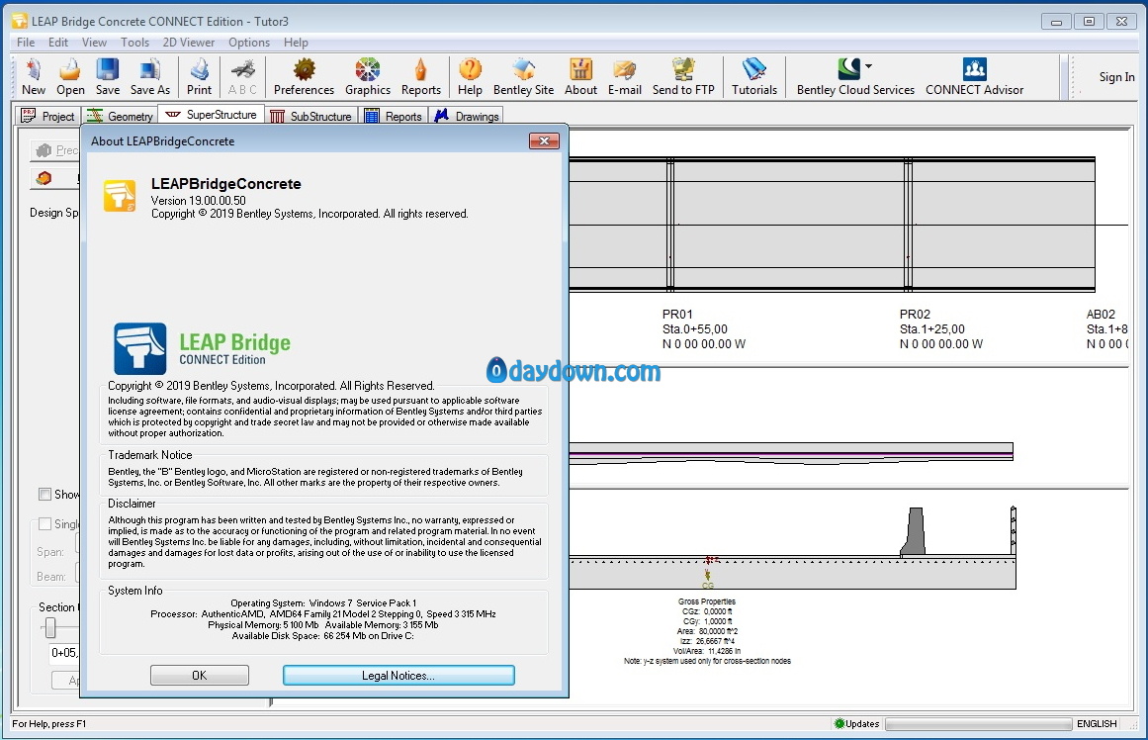The height and width of the screenshot is (740, 1148).
Task: Open Tutorials toolbar icon
Action: tap(754, 77)
